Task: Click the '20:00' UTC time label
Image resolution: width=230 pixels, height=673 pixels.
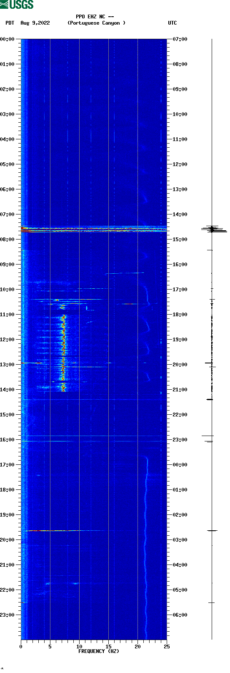Action: [x=180, y=364]
